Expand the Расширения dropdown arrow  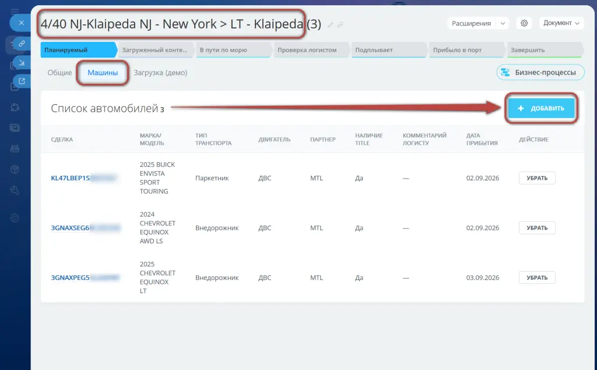tap(503, 23)
